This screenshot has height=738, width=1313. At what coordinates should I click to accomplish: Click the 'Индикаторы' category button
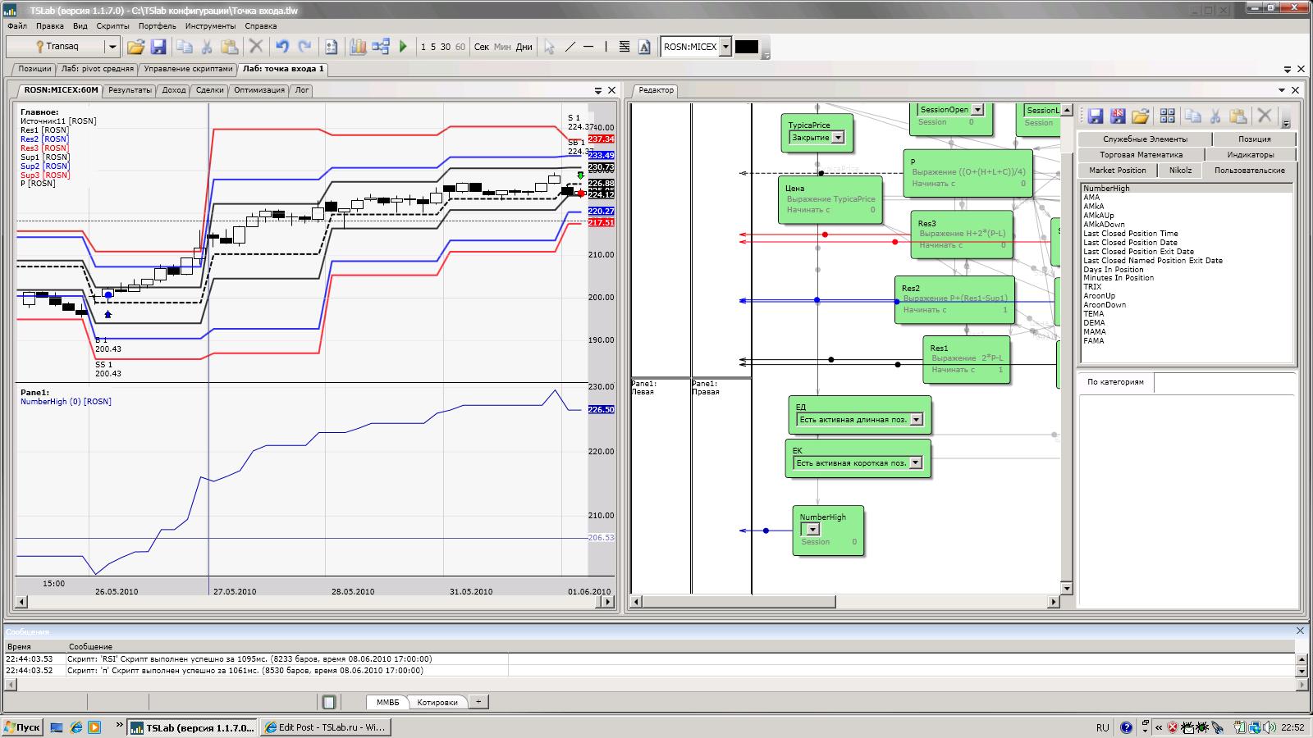coord(1251,154)
